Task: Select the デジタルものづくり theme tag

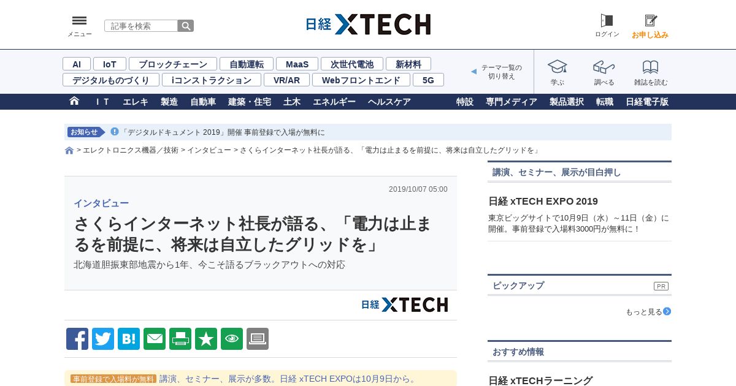Action: pos(111,80)
